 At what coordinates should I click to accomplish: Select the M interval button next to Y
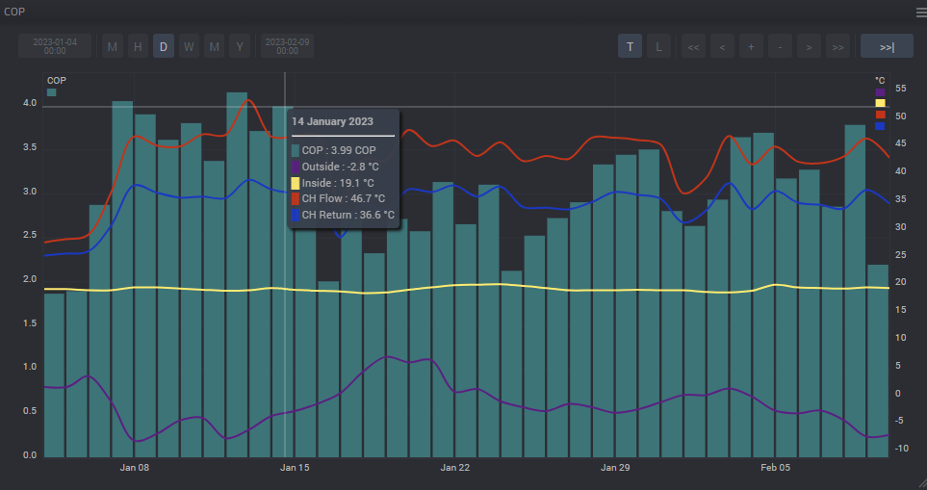point(214,46)
